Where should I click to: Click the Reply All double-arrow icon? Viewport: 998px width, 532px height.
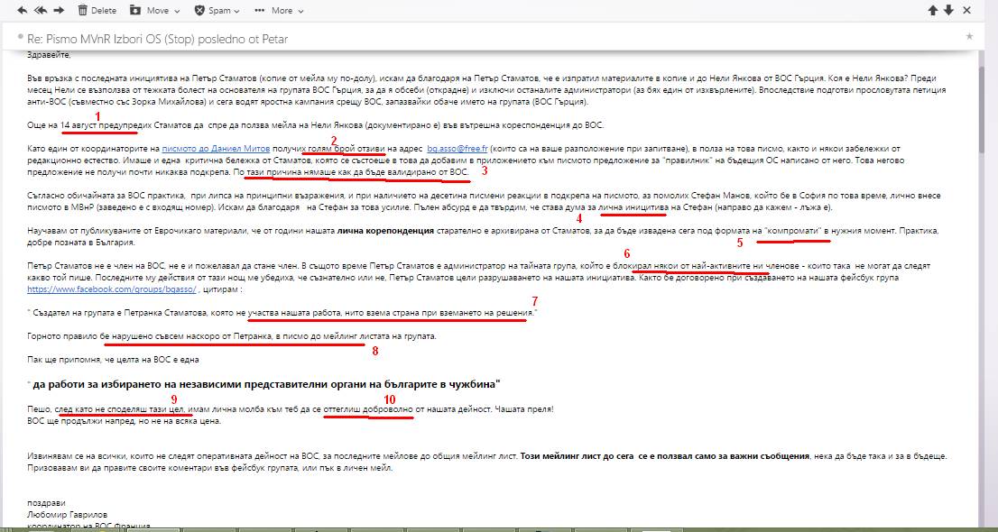[x=41, y=11]
